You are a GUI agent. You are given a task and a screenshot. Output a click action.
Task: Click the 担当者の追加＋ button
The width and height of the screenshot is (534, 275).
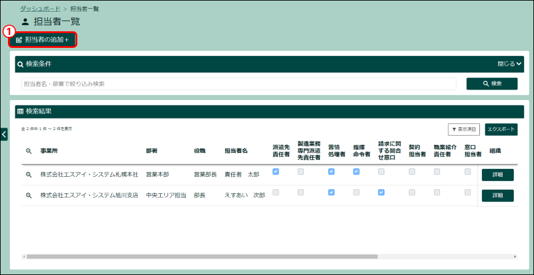pyautogui.click(x=42, y=40)
